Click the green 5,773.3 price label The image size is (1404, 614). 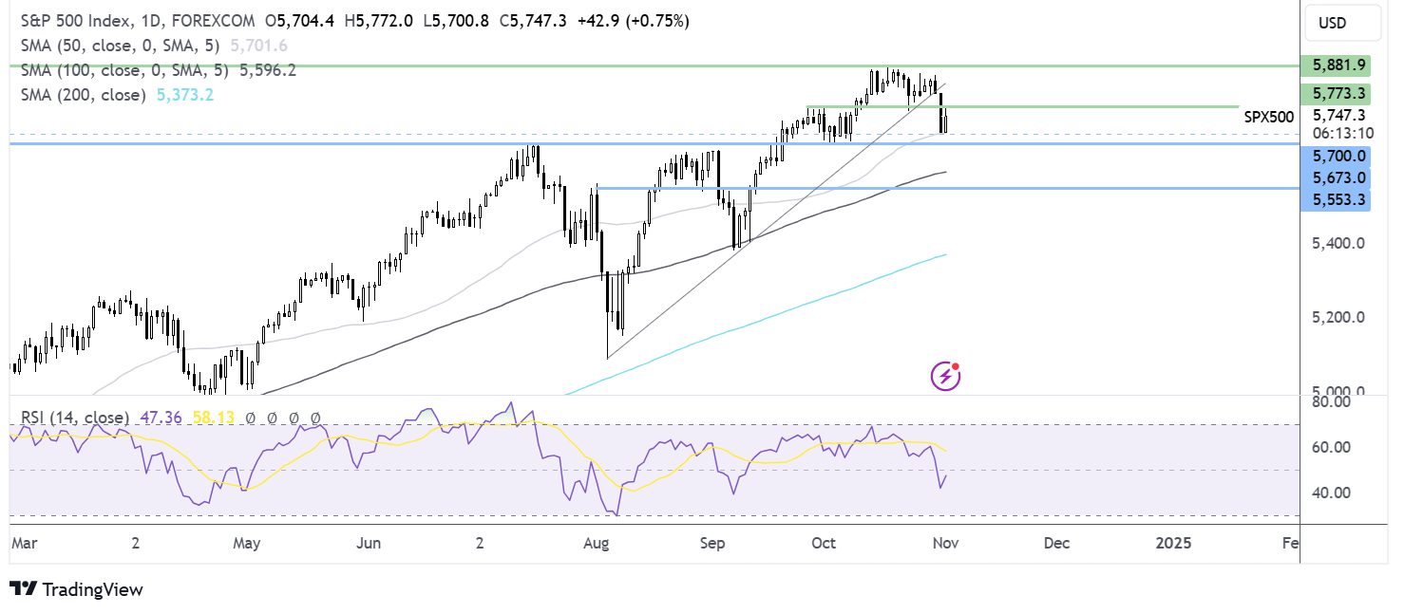point(1338,93)
